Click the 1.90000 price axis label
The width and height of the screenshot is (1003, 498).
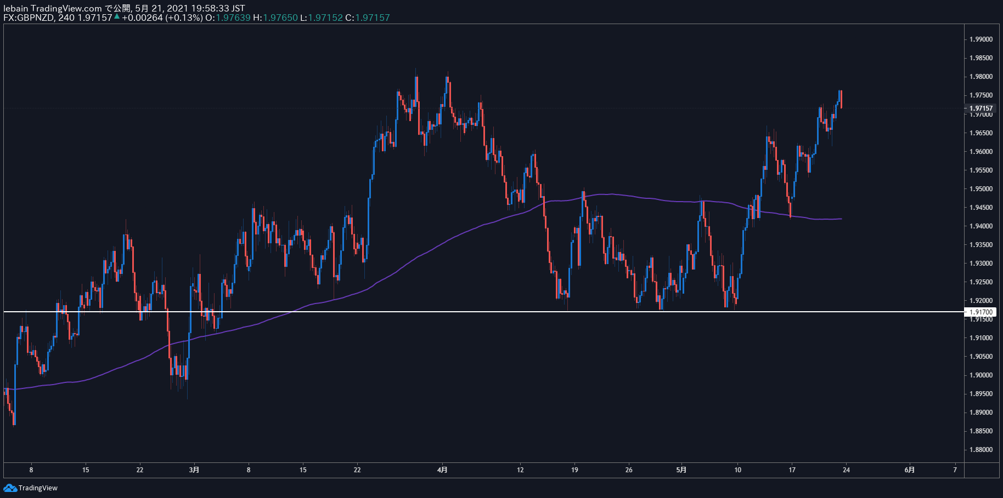tap(981, 375)
